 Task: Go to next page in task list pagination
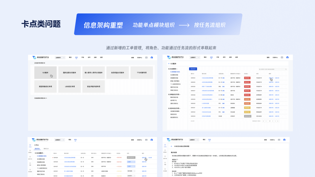click(275, 121)
